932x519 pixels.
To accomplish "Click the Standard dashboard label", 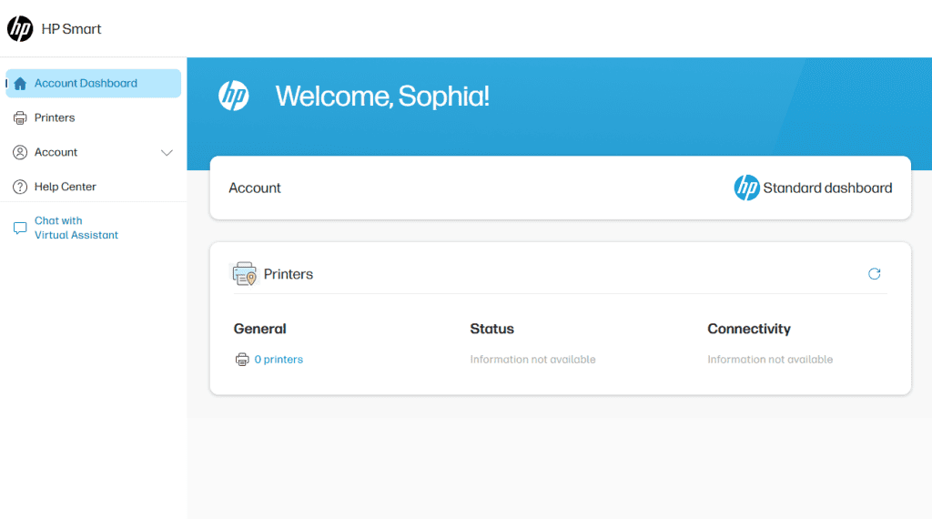I will tap(827, 188).
